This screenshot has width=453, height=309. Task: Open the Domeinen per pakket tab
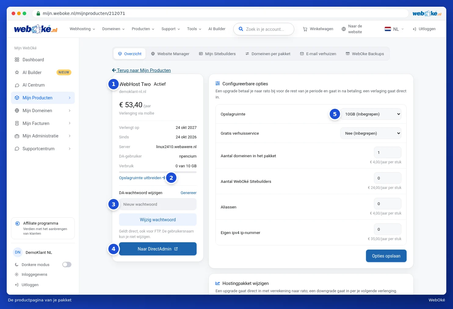268,54
